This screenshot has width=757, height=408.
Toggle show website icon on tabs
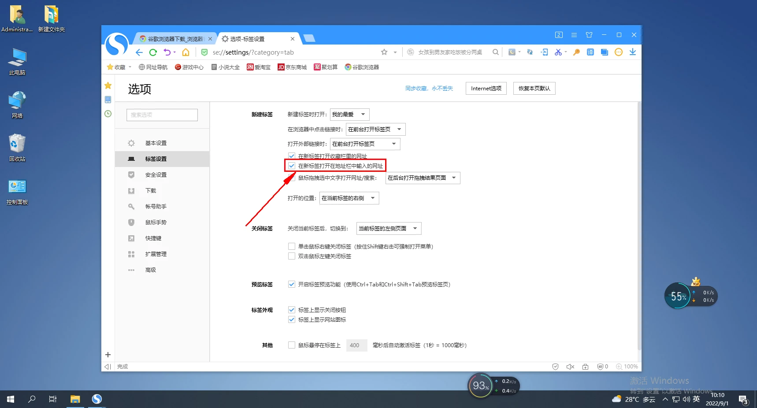pyautogui.click(x=292, y=319)
